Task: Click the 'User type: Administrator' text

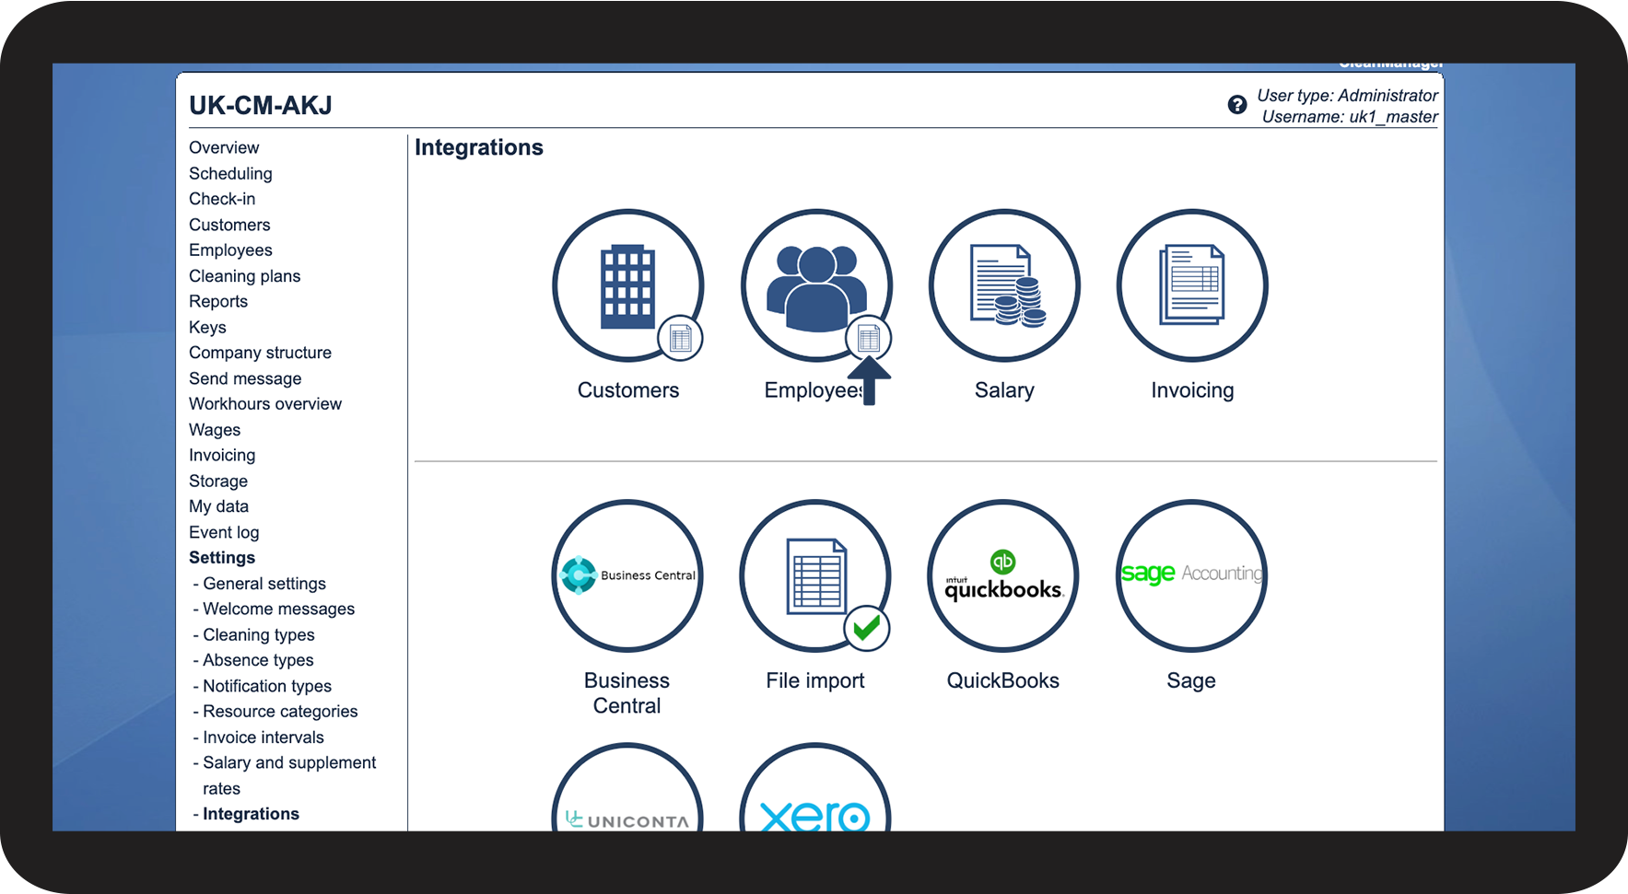Action: tap(1347, 95)
